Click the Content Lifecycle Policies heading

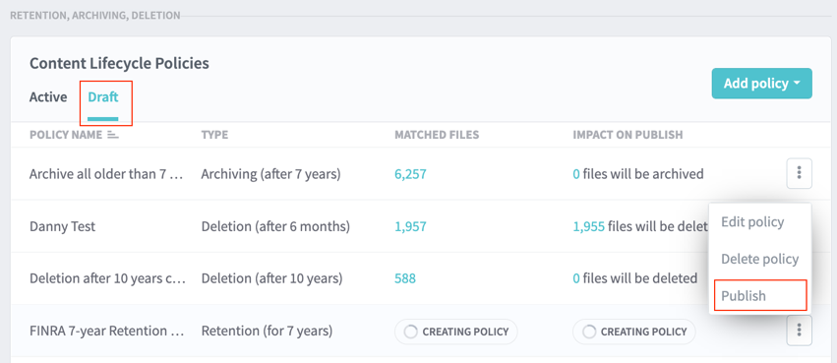119,64
